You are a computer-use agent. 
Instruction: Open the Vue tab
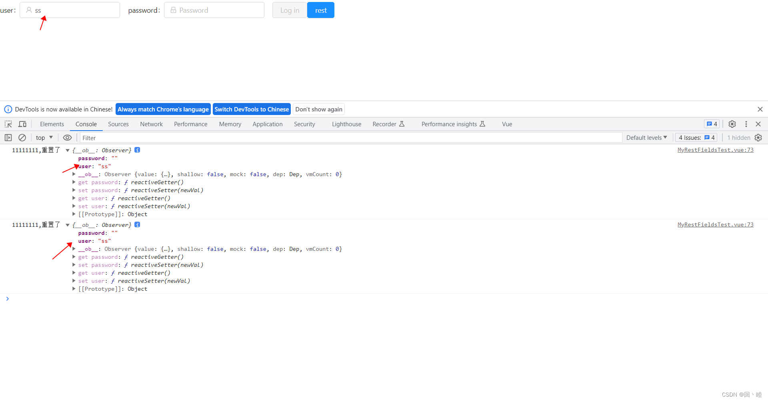(x=506, y=124)
